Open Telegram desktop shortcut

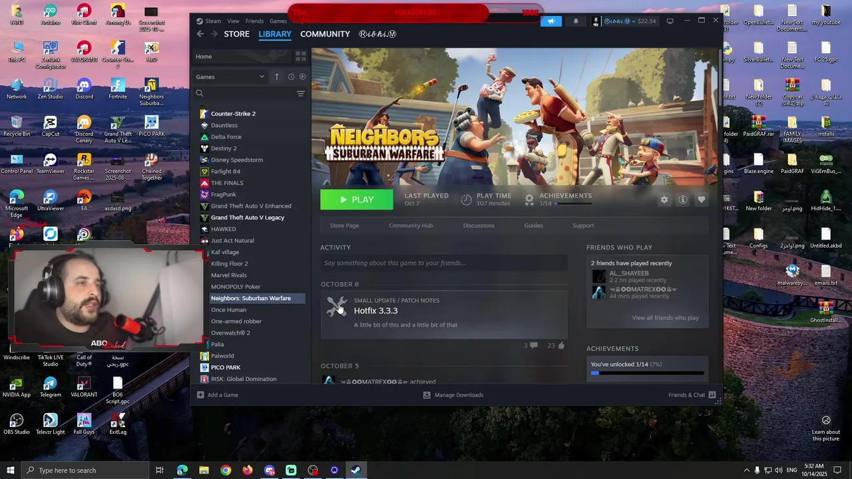(50, 387)
